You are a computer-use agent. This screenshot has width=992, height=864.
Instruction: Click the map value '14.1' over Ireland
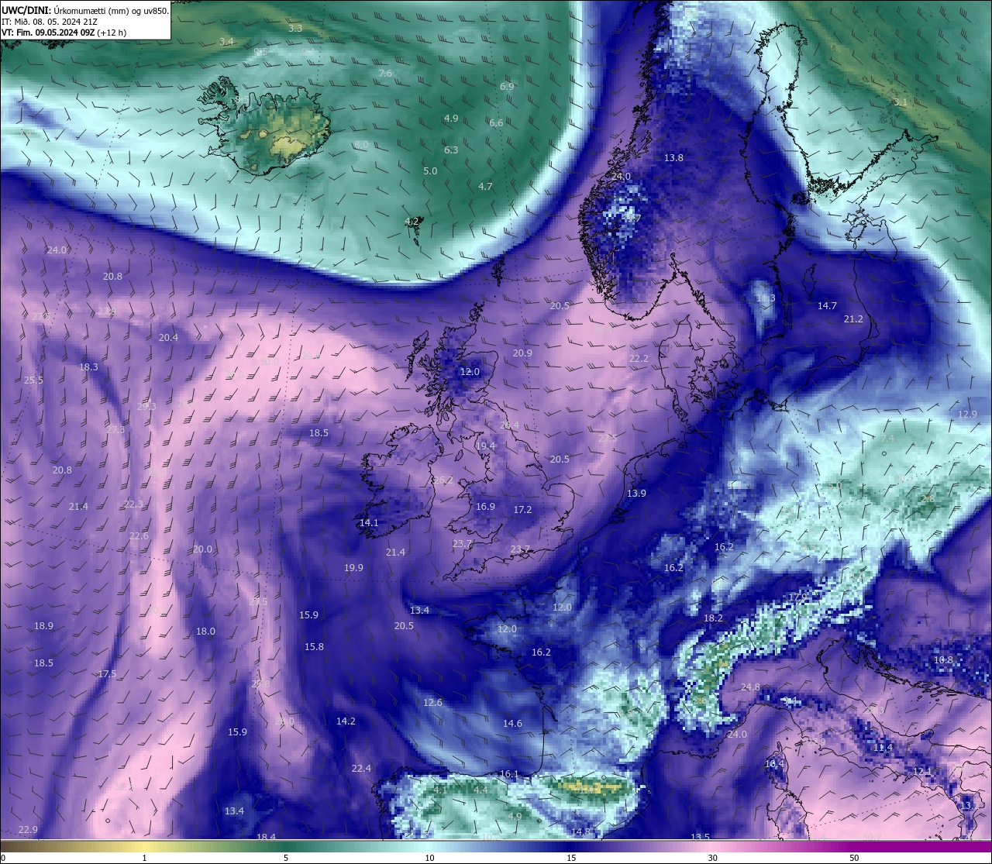click(x=369, y=523)
